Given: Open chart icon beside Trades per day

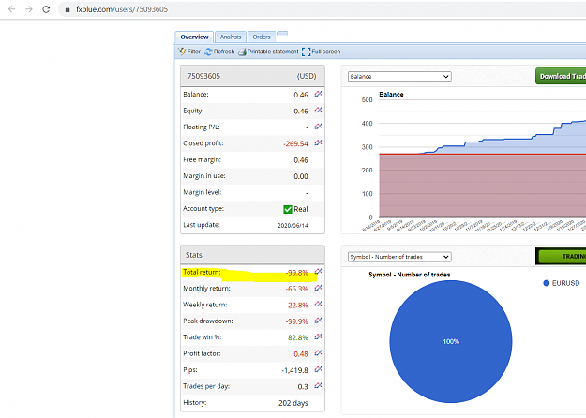Looking at the screenshot, I should click(318, 386).
